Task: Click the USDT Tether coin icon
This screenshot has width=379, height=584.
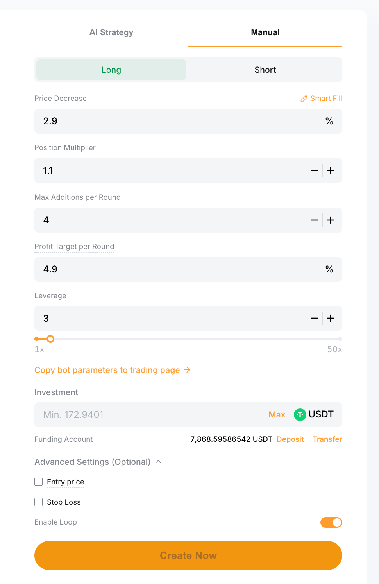Action: click(300, 415)
